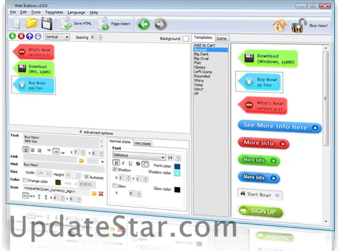Pick the red More Info template
Screen dimensions: 339x251
[264, 143]
